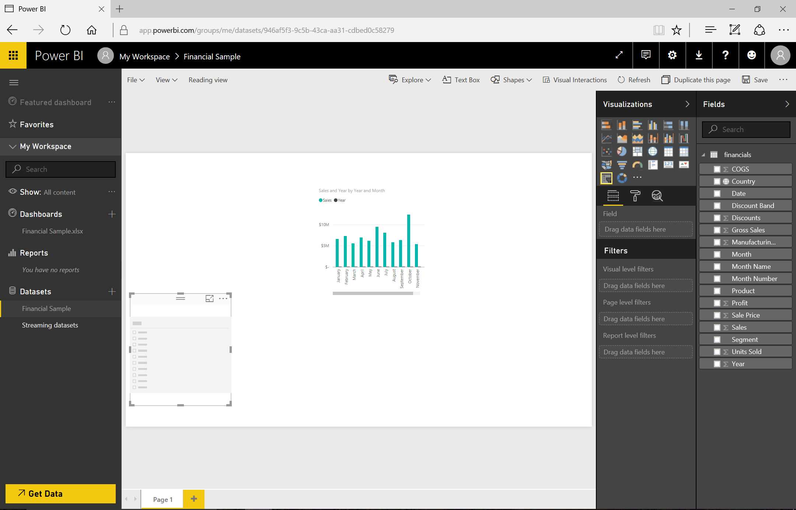Open the File menu

click(x=135, y=80)
